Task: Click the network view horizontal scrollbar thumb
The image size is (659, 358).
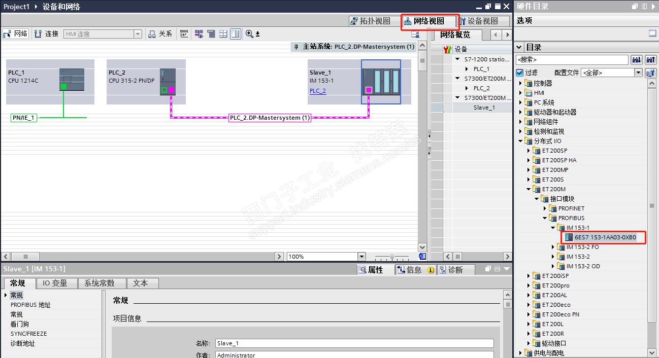Action: tap(25, 257)
